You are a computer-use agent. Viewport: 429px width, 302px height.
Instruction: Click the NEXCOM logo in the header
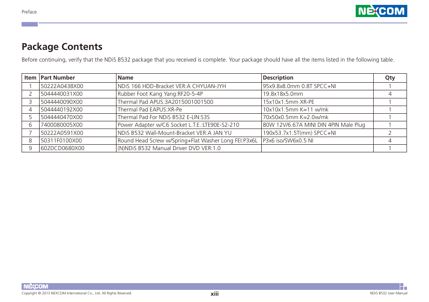pos(381,11)
